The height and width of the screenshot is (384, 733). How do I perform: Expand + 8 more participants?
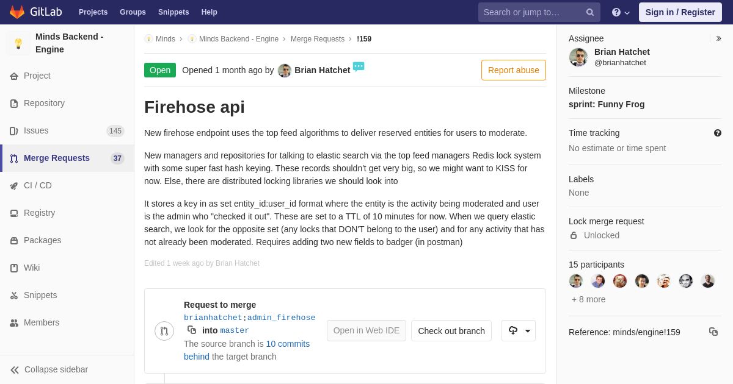click(x=589, y=299)
